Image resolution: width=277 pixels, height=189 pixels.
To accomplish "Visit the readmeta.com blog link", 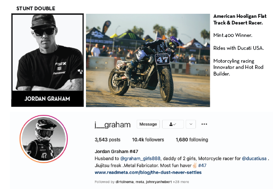I will (x=148, y=173).
